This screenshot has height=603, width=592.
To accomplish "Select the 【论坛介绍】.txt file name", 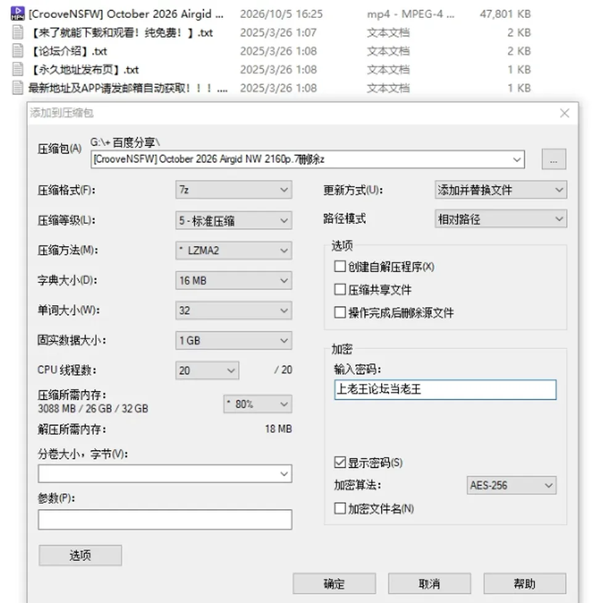I will [x=68, y=51].
